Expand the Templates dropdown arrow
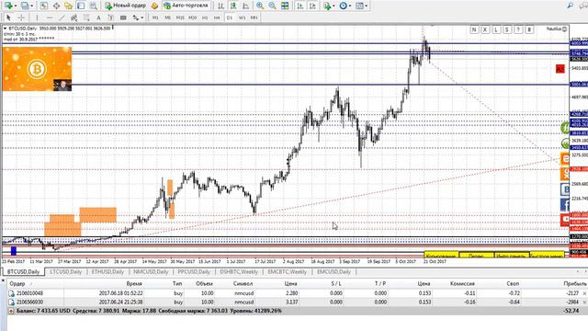The height and width of the screenshot is (331, 588). [366, 6]
